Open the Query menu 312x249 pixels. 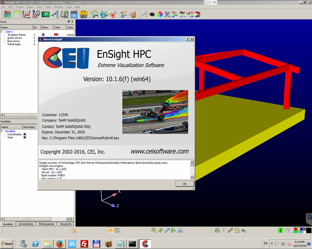coord(30,7)
